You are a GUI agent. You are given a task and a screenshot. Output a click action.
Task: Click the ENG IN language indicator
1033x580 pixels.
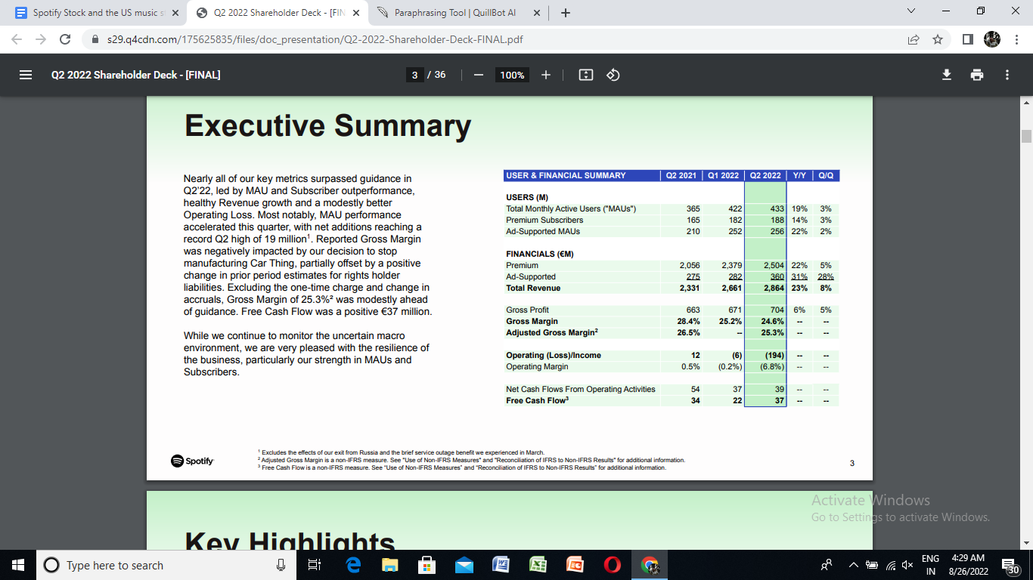coord(931,565)
